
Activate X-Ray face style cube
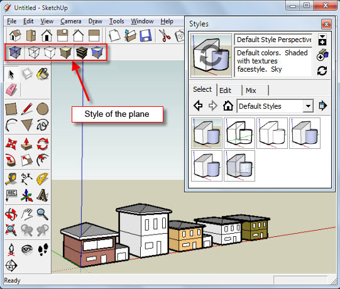15,53
